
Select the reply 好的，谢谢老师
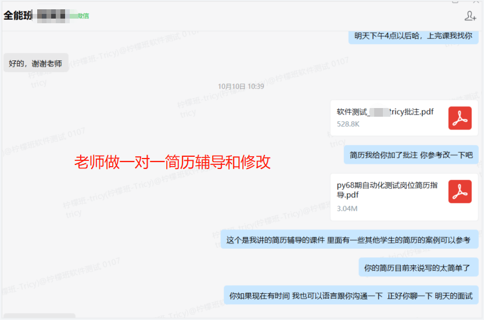coord(35,63)
